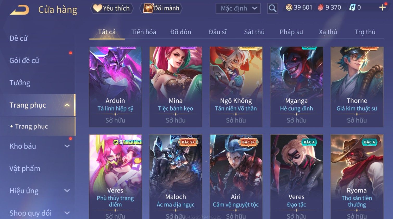
Task: Switch to the Tiến hóa tab
Action: 144,32
